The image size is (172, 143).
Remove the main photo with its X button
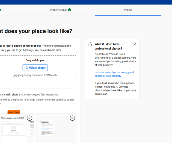[x=29, y=118]
